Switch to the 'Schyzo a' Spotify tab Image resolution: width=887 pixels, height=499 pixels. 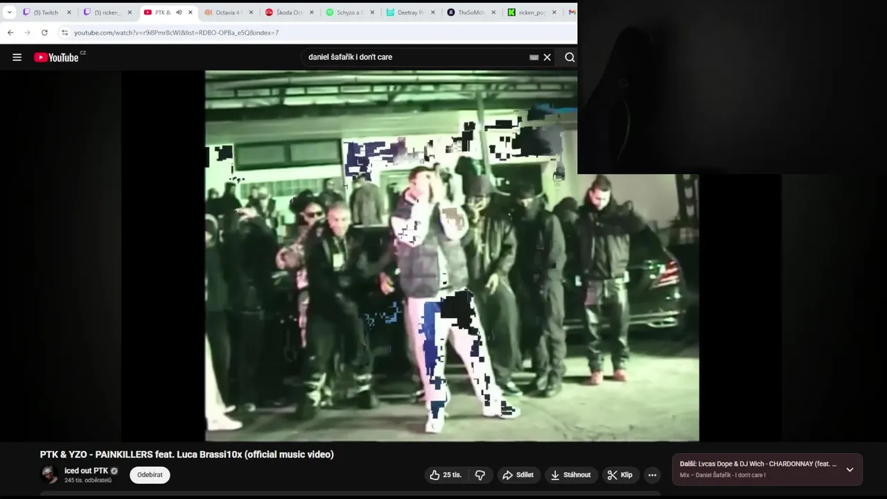tap(349, 12)
